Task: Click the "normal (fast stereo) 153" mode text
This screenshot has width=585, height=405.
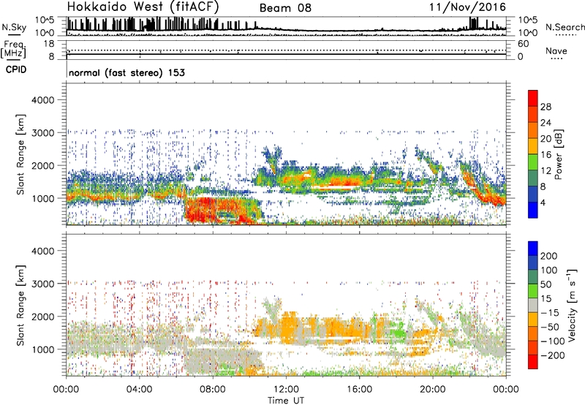Action: [127, 72]
